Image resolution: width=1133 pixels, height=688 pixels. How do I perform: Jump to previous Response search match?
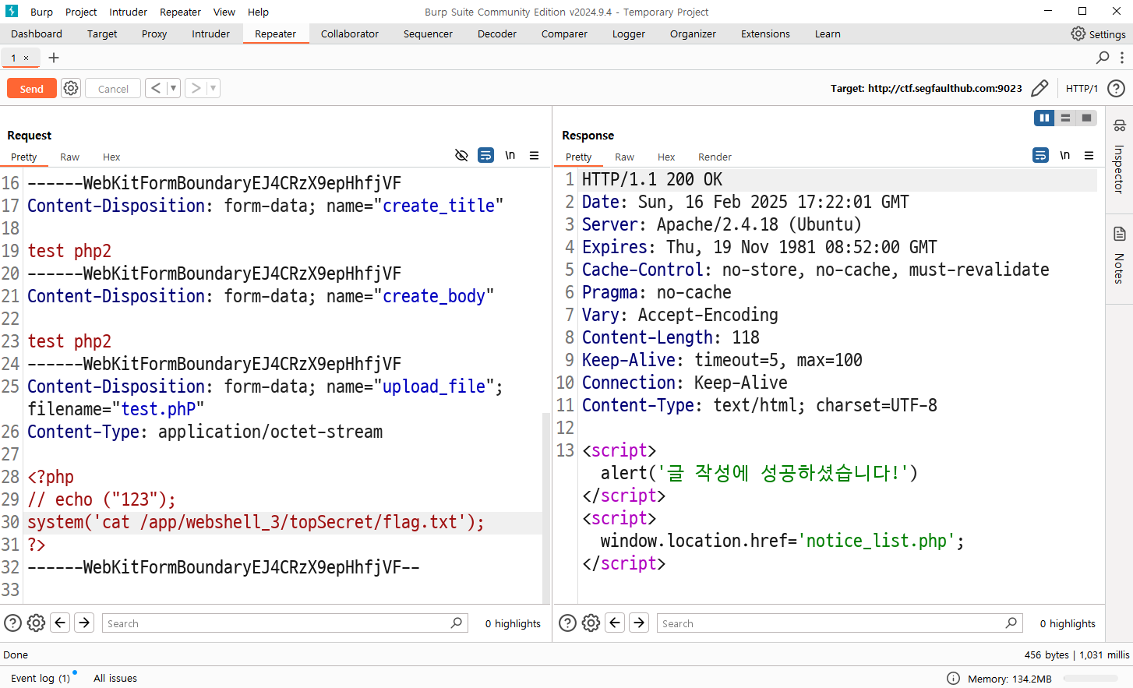(x=615, y=623)
